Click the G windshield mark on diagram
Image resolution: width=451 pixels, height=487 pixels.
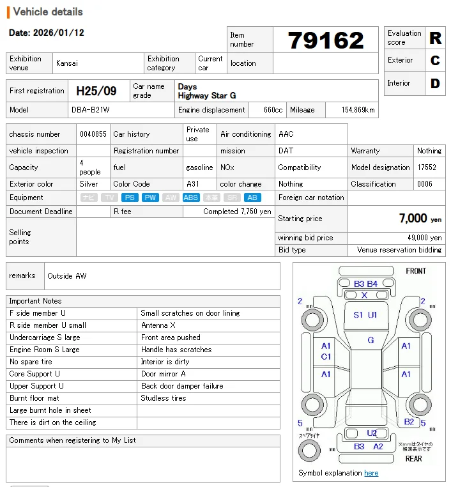[371, 340]
